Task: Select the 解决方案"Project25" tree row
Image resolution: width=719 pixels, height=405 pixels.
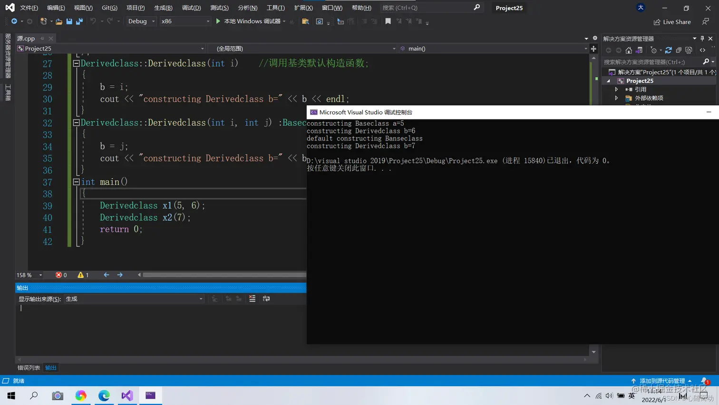Action: [661, 72]
